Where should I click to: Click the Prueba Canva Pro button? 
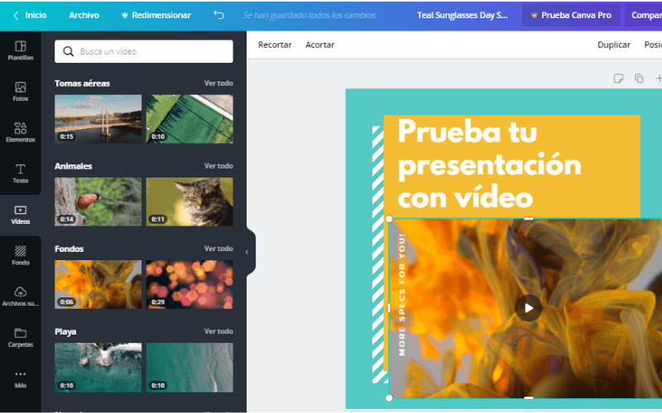(571, 15)
